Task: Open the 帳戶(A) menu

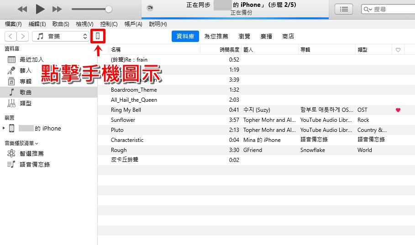Action: 133,24
